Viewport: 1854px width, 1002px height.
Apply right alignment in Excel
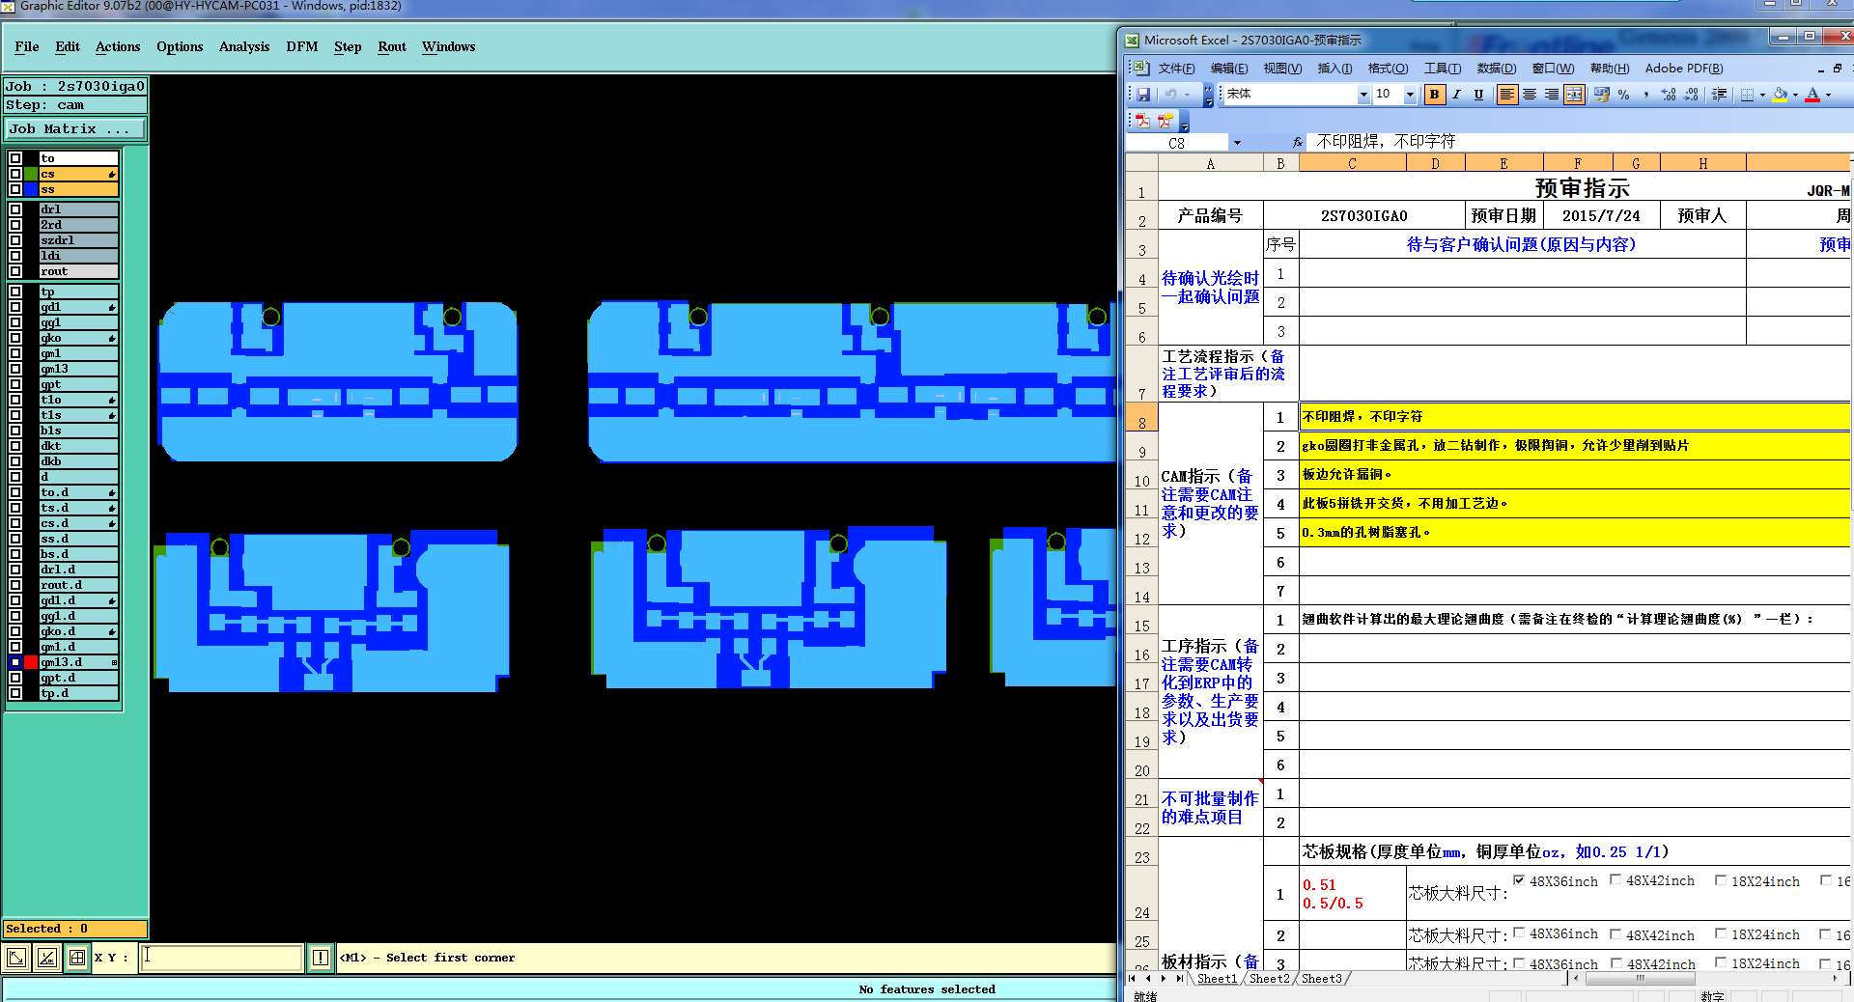[x=1552, y=95]
